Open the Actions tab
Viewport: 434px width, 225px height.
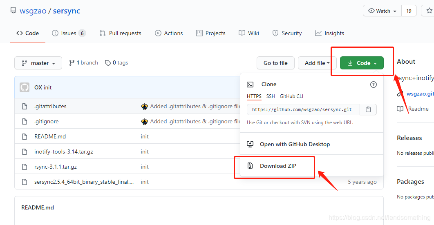coord(169,33)
